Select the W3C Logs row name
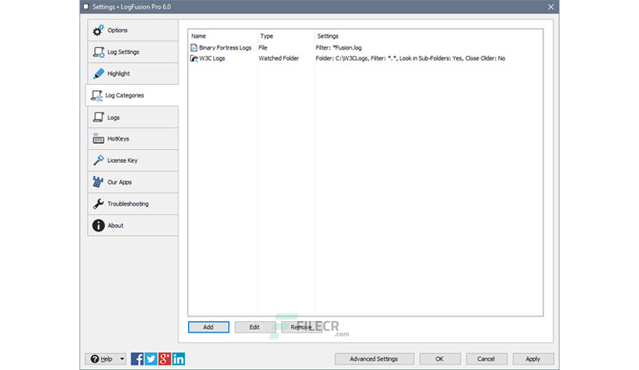Image resolution: width=639 pixels, height=370 pixels. point(212,58)
